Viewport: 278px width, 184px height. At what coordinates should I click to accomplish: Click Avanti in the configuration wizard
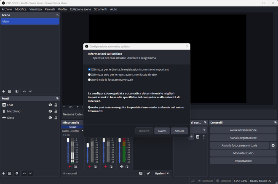pos(162,131)
